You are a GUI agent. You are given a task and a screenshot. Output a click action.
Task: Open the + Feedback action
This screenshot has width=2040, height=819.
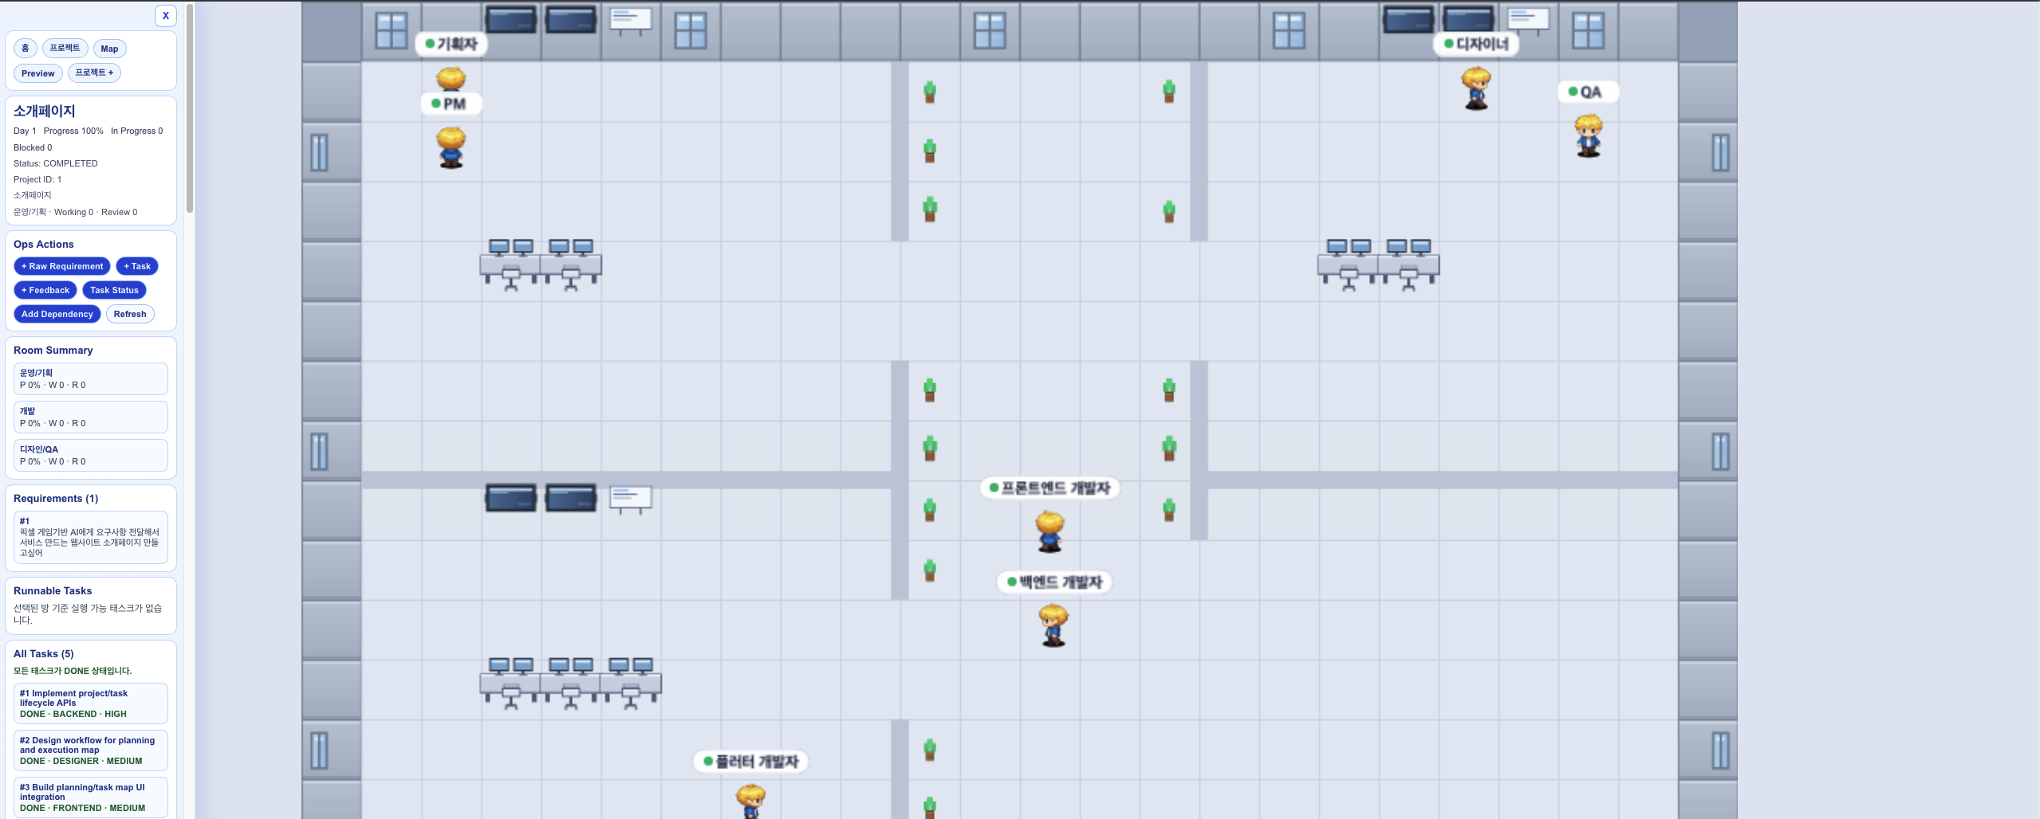coord(45,290)
